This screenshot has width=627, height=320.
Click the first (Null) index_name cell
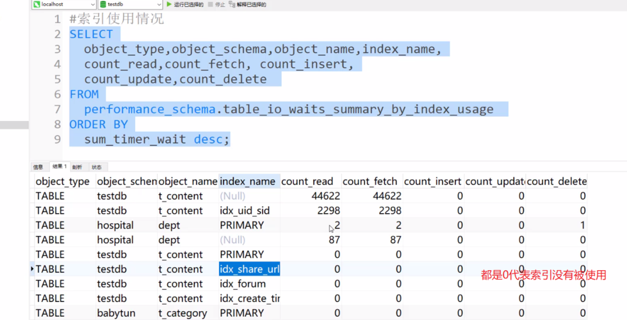pos(249,196)
